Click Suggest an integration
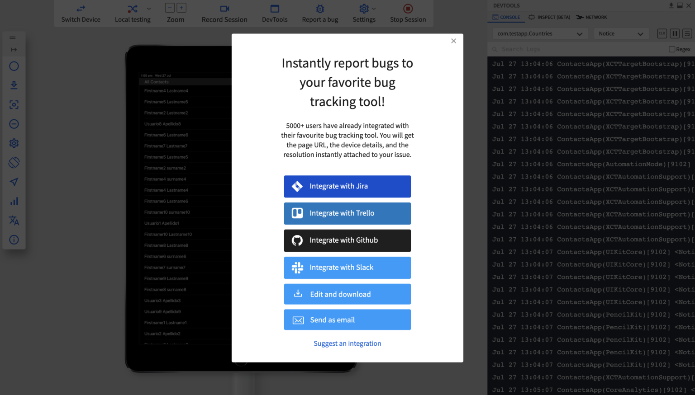Viewport: 695px width, 395px height. 347,343
